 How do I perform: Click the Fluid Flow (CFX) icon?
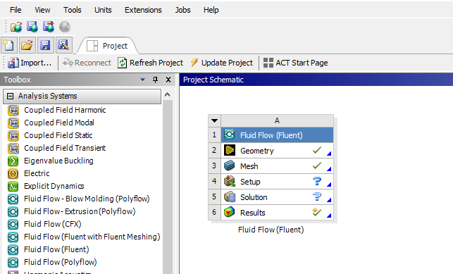[13, 224]
